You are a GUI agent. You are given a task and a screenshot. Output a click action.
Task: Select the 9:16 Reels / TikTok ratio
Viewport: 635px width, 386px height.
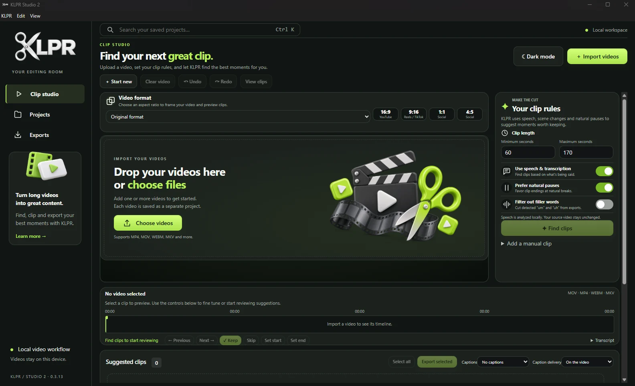pos(414,114)
